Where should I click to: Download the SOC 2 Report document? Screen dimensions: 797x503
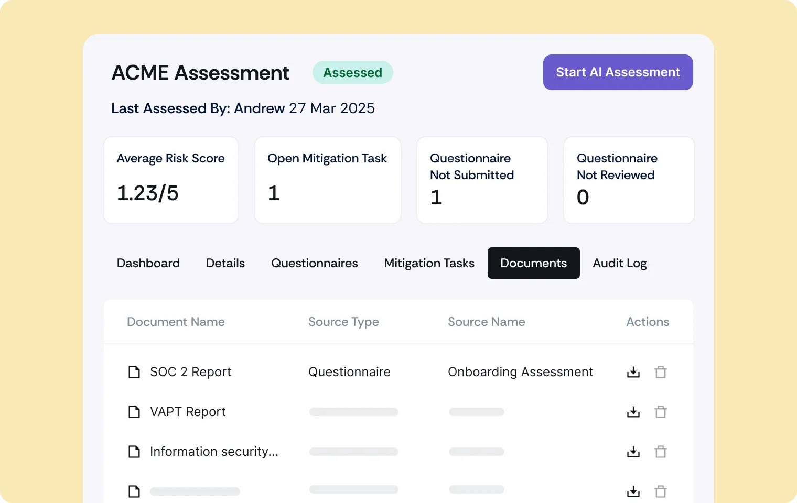click(633, 372)
